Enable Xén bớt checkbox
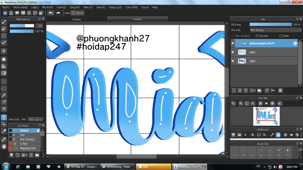 tap(257, 36)
